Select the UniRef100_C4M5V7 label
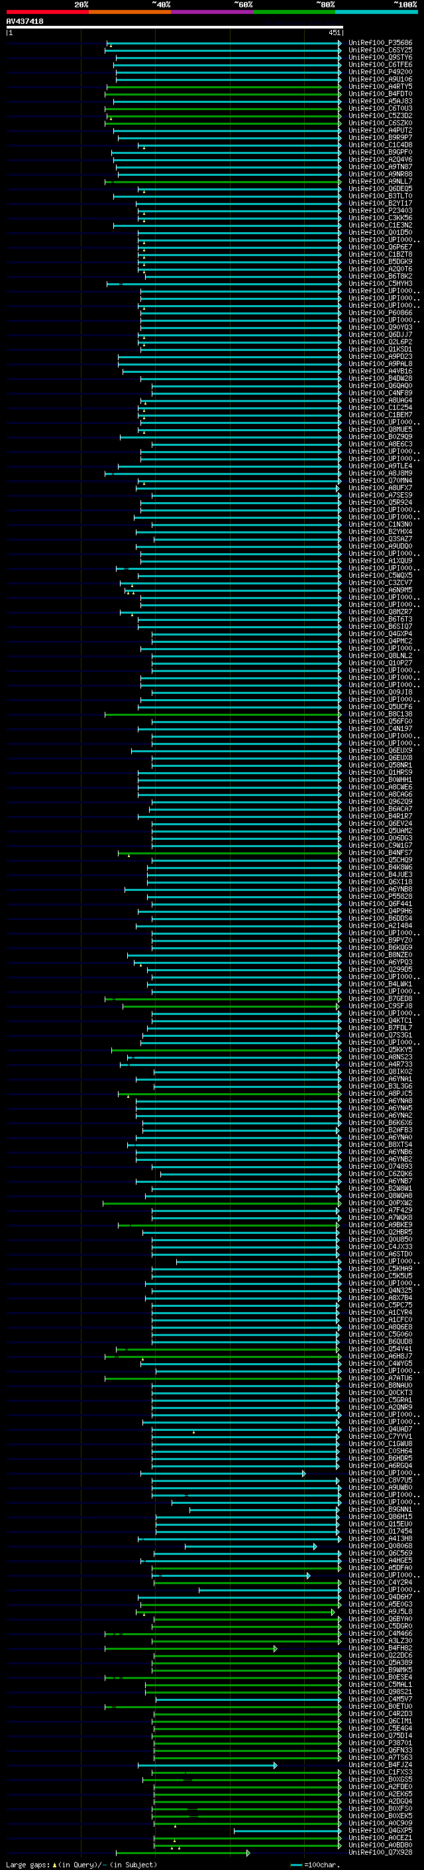This screenshot has height=1870, width=424. [x=380, y=1699]
